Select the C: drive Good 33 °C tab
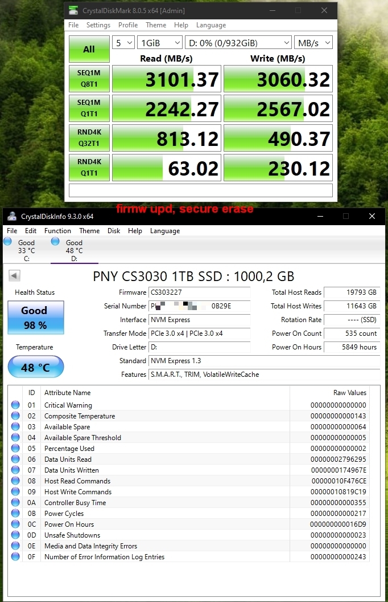 (26, 250)
